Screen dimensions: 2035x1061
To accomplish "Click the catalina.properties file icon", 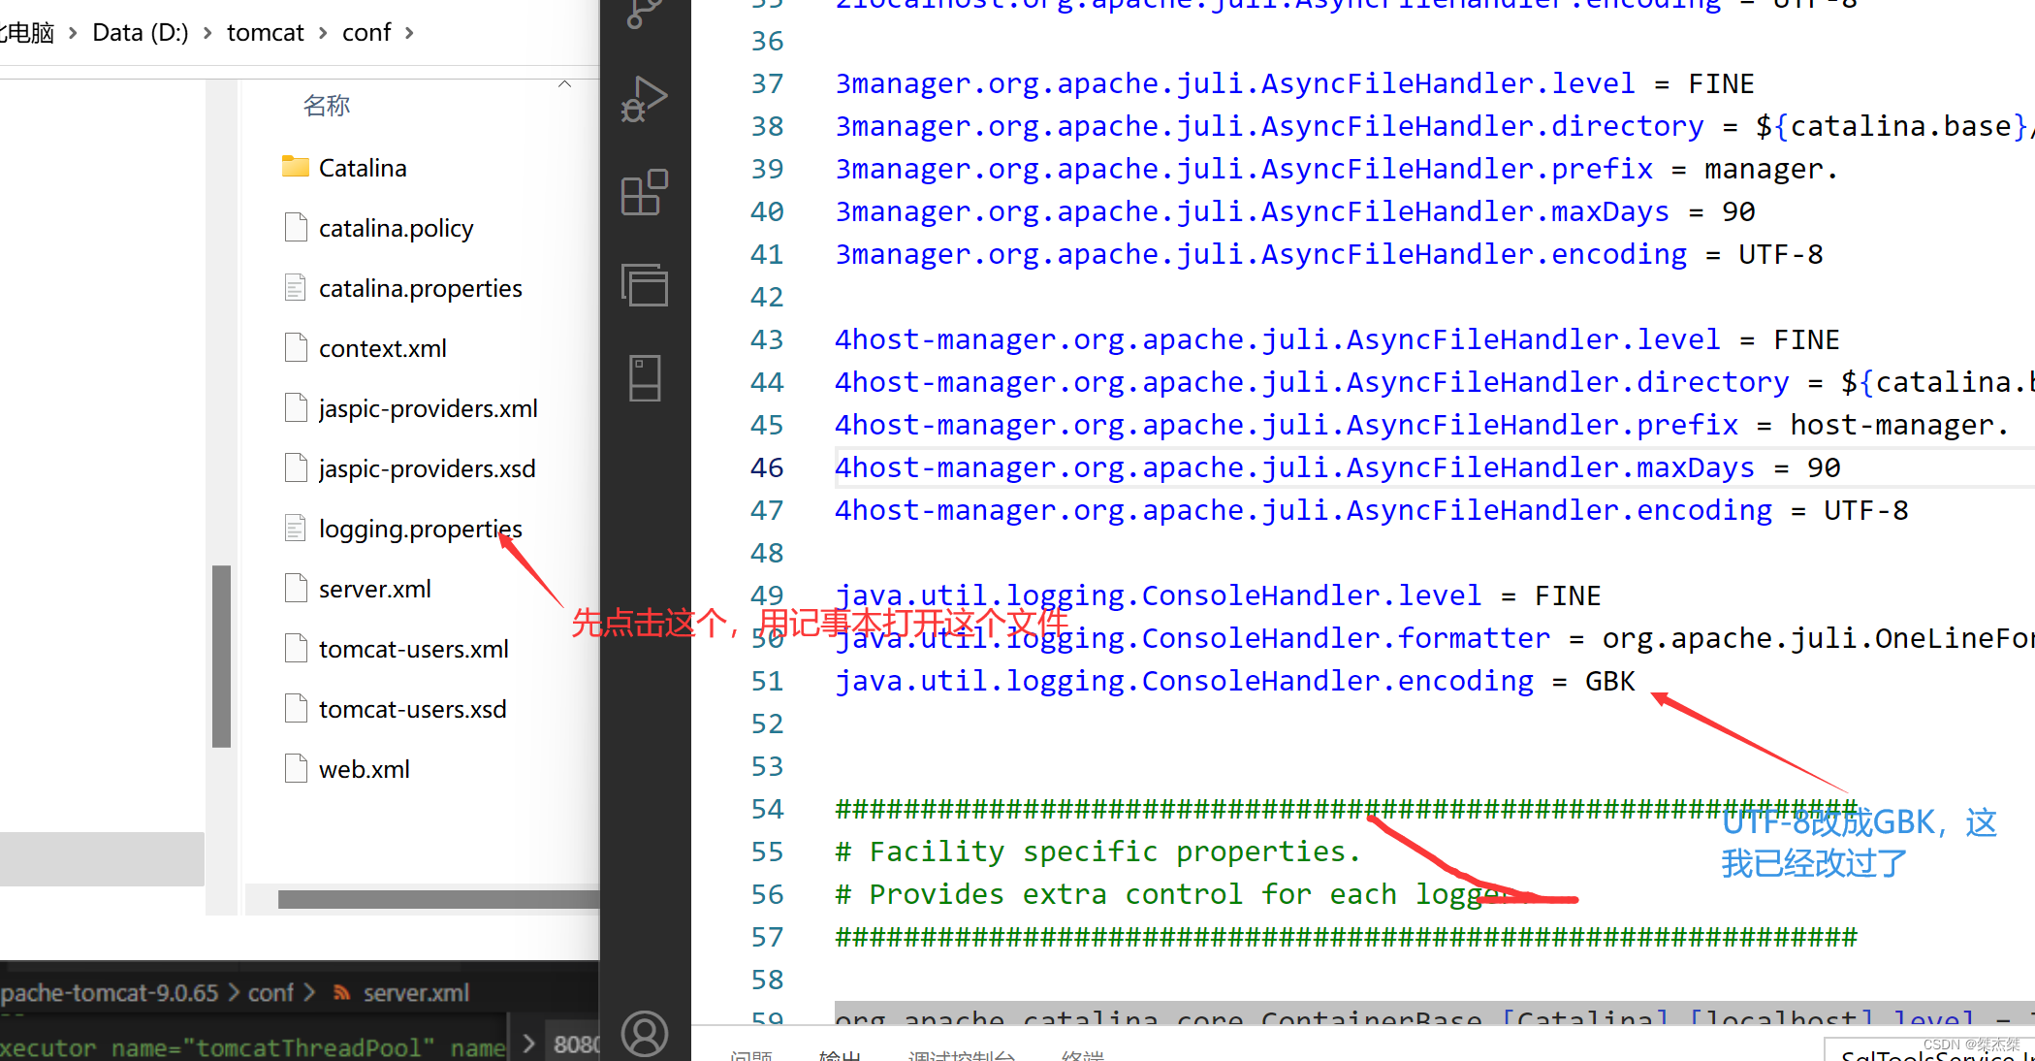I will point(296,287).
